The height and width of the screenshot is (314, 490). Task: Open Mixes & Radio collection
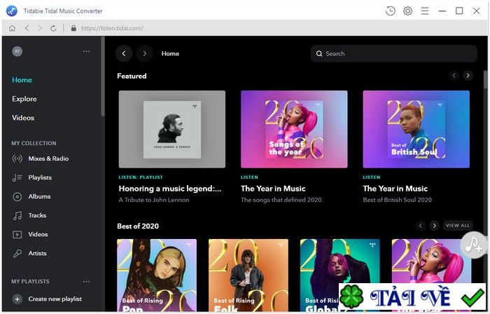[48, 158]
